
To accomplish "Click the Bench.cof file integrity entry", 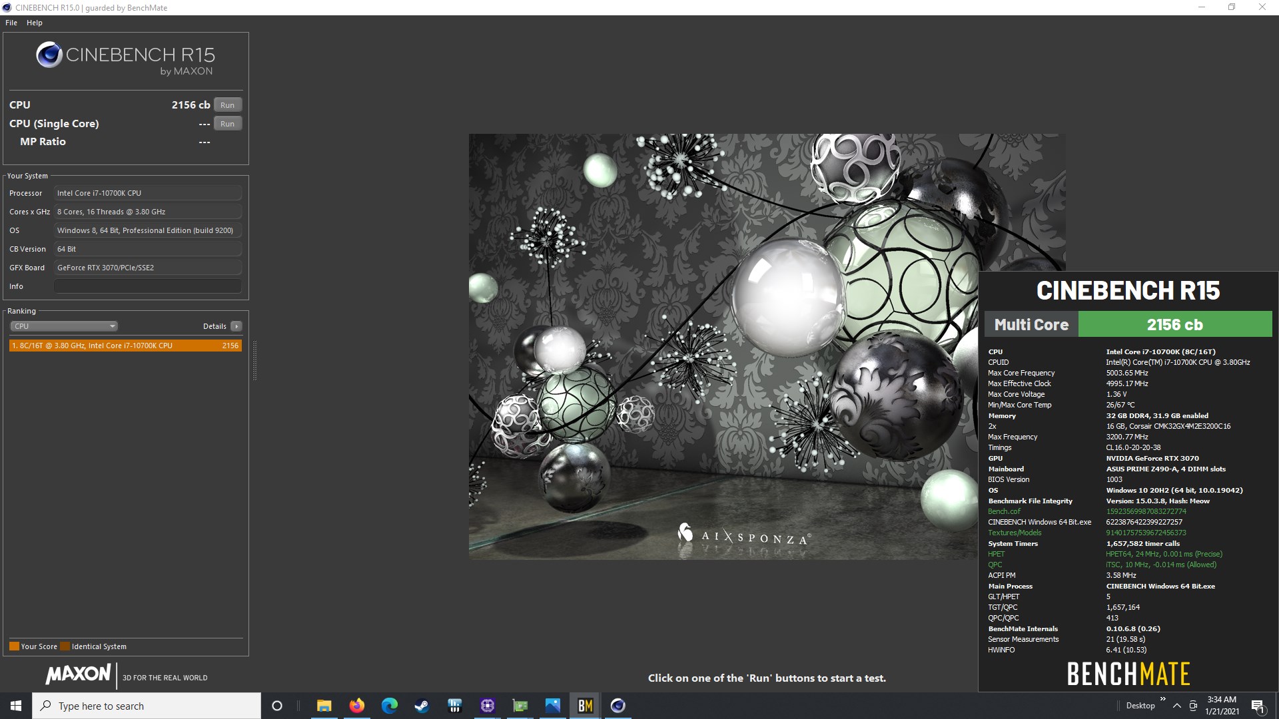I will (1004, 511).
